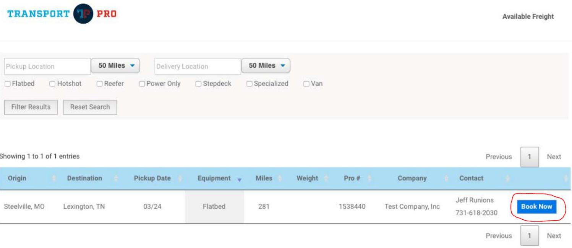Sort by Company column header
Screen dimensions: 572x248
(412, 178)
